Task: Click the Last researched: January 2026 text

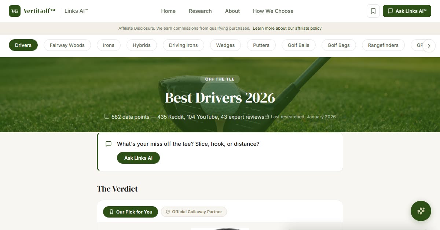Action: click(303, 117)
